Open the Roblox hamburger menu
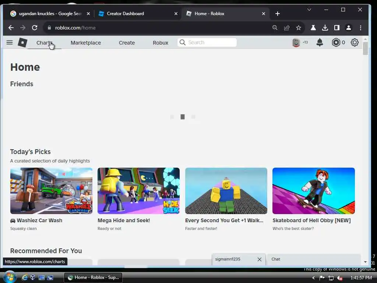This screenshot has height=283, width=377. pos(9,43)
